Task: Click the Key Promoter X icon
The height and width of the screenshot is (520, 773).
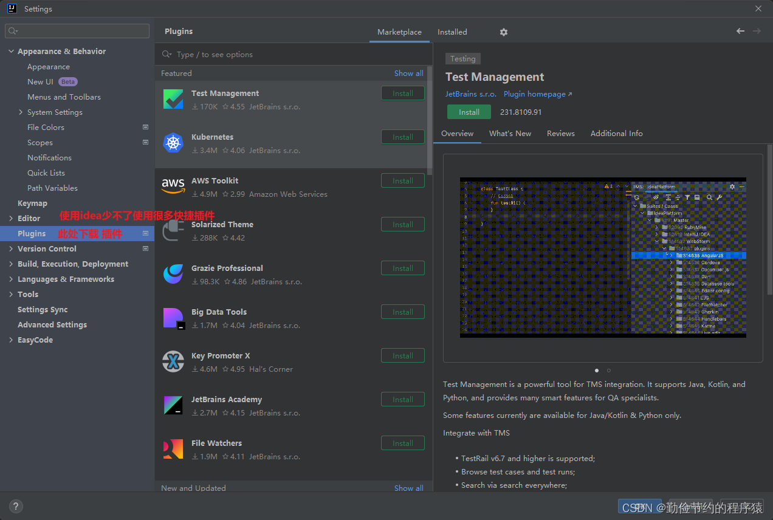Action: point(173,361)
